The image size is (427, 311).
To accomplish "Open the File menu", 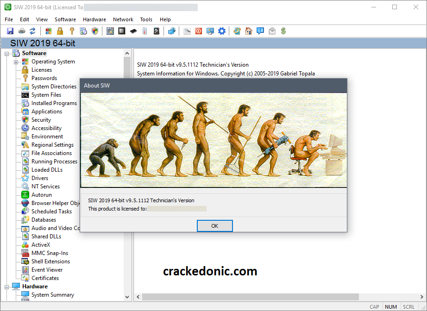I will (x=9, y=19).
